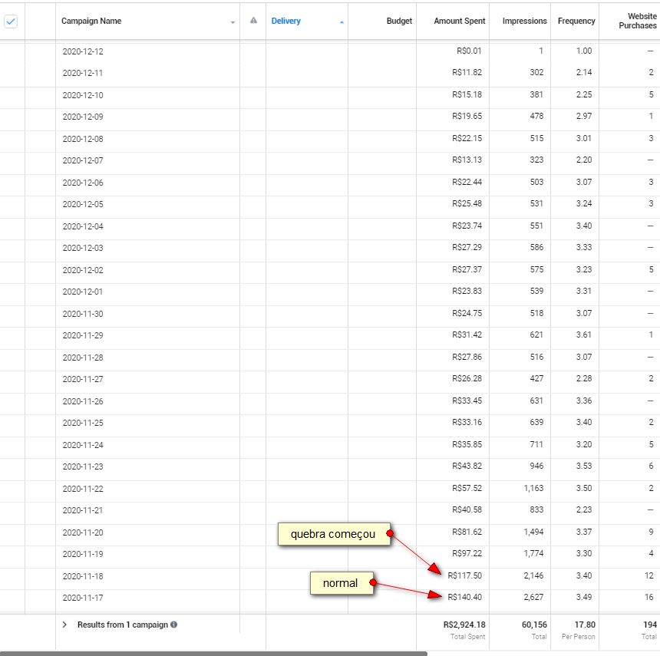Screen dimensions: 660x656
Task: Click the info icon beside Results from 1 campaign
Action: tap(174, 625)
